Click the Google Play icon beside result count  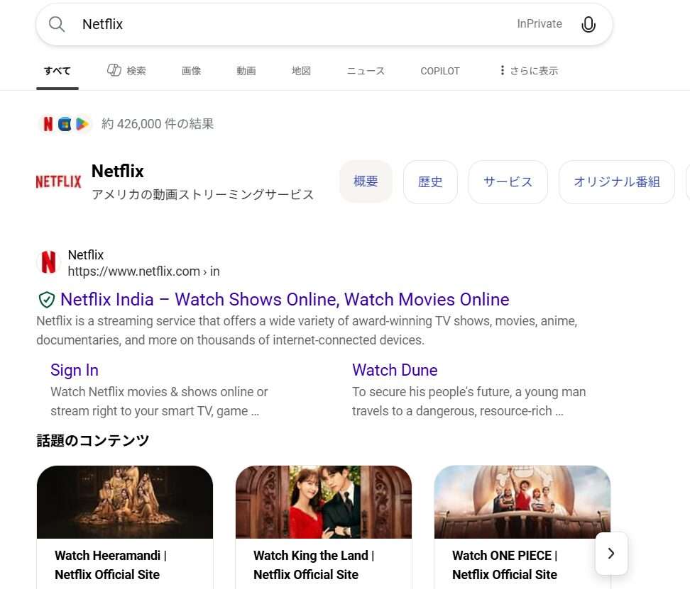point(82,124)
